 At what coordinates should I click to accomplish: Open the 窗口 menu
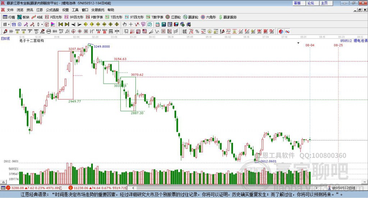85,10
